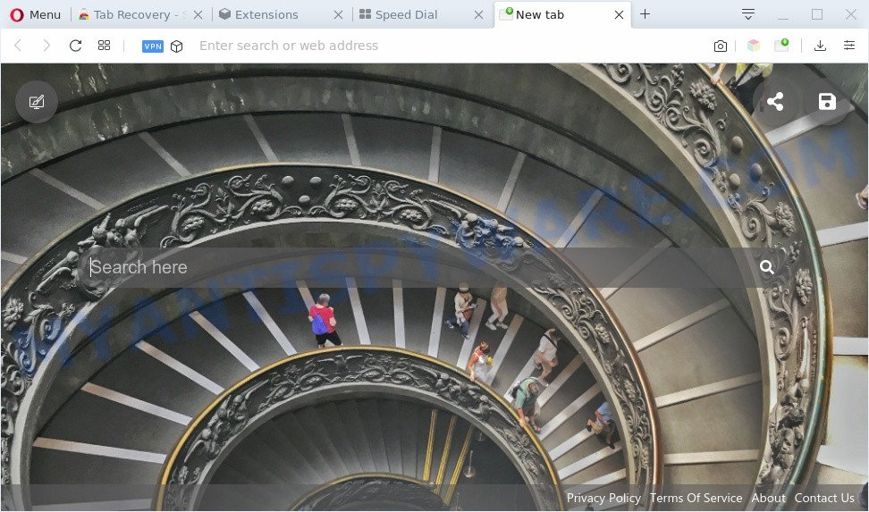Open a new tab with plus button

click(x=645, y=14)
